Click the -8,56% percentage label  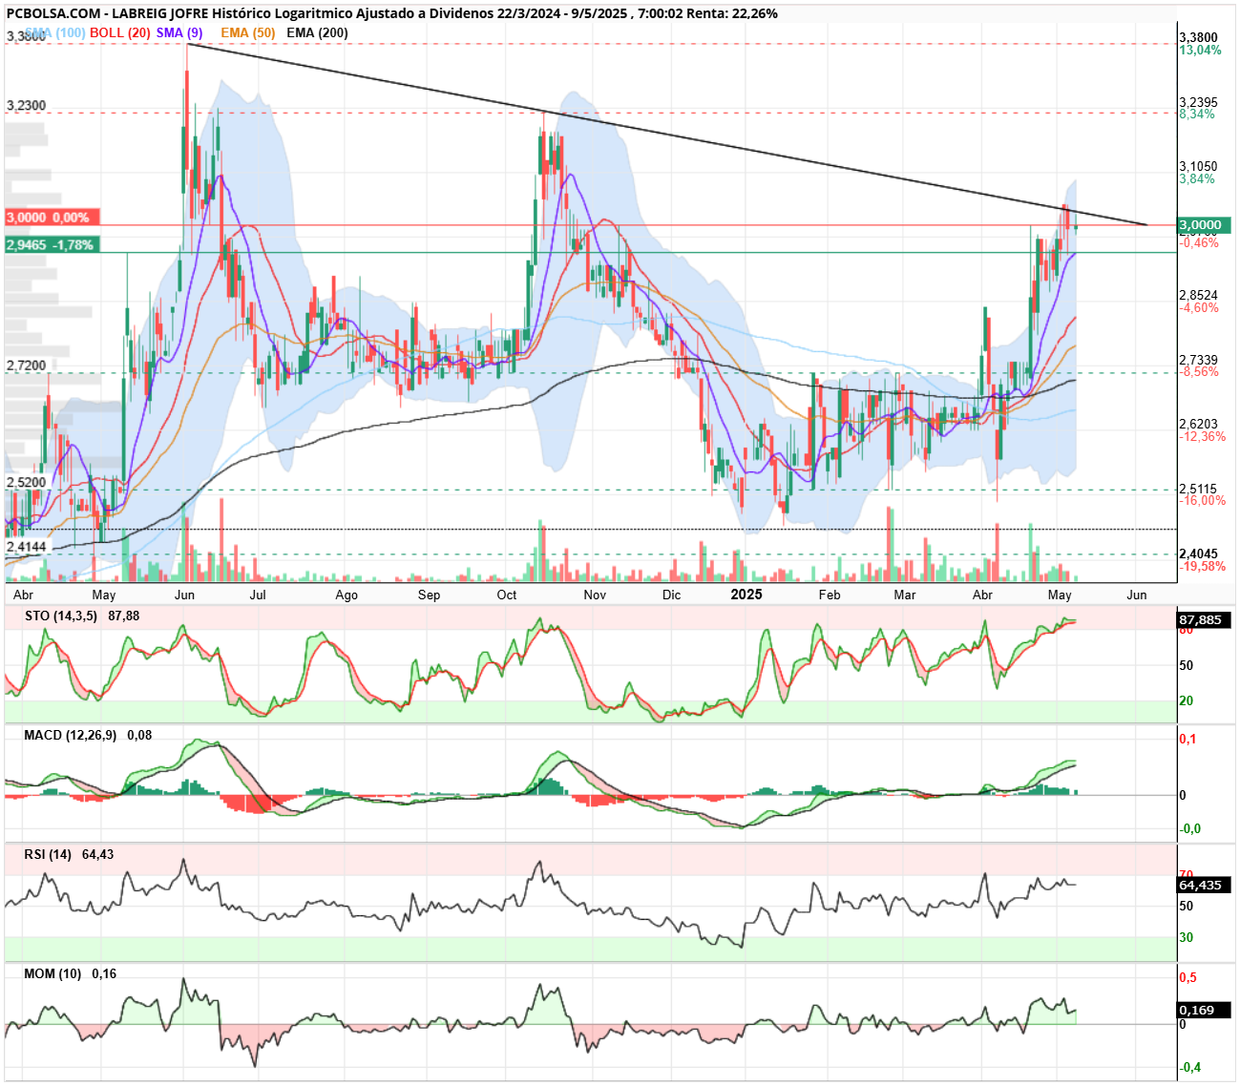point(1199,372)
